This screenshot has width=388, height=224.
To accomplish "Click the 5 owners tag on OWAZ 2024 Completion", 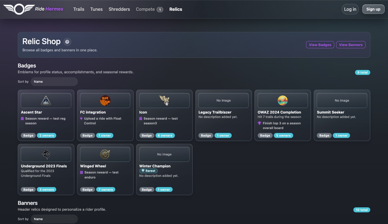I will [283, 135].
